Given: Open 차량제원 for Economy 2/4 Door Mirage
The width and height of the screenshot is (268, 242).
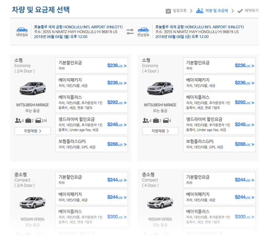Looking at the screenshot, I should click(32, 131).
